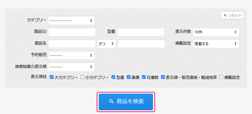Click into the 型番 text field
252x114 pixels.
pyautogui.click(x=140, y=32)
